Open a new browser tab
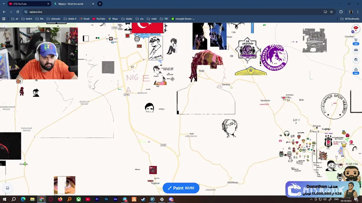362x203 pixels. pos(100,4)
